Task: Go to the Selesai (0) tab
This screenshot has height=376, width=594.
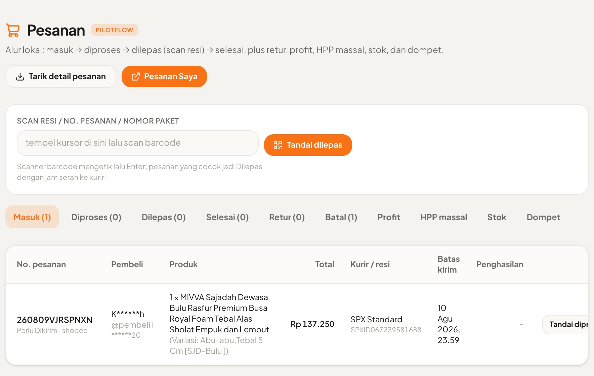Action: (x=227, y=217)
